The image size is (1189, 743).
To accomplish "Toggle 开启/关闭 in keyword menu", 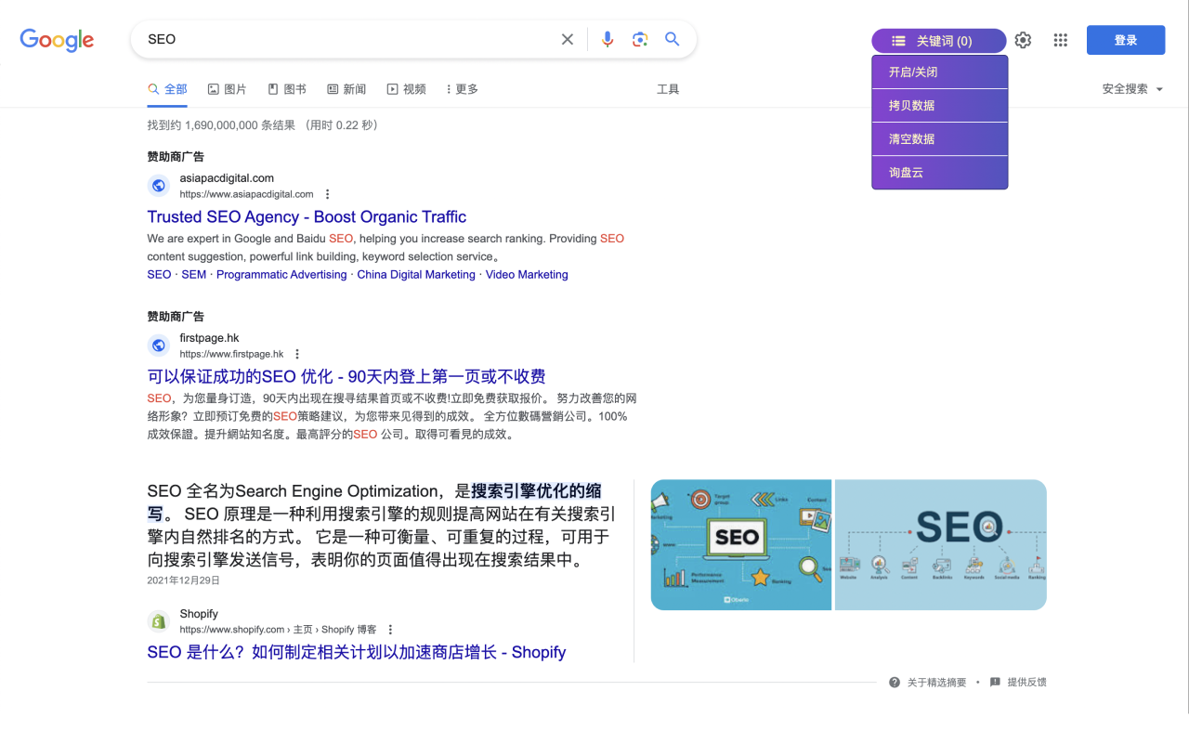I will pyautogui.click(x=939, y=72).
